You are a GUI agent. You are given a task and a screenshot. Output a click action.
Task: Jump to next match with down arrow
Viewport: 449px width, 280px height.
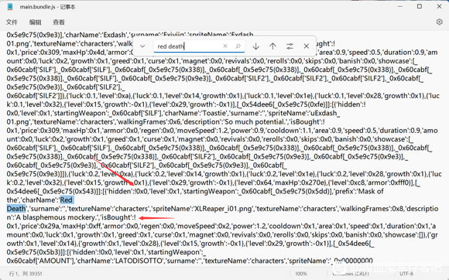pos(255,46)
